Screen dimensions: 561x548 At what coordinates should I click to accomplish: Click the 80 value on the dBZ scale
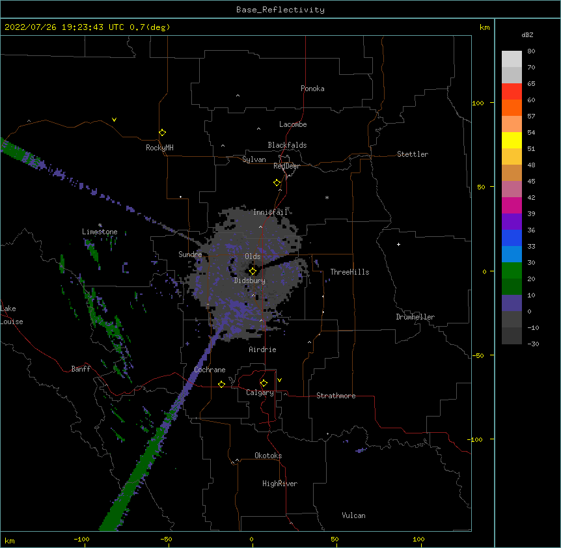tap(531, 51)
